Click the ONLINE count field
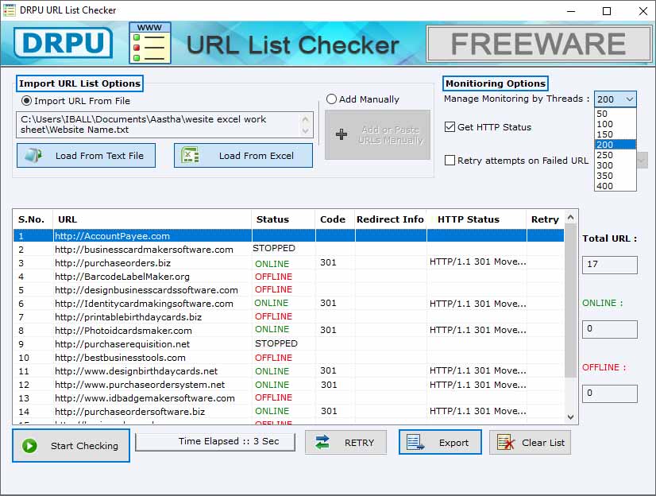The width and height of the screenshot is (656, 496). pyautogui.click(x=610, y=329)
